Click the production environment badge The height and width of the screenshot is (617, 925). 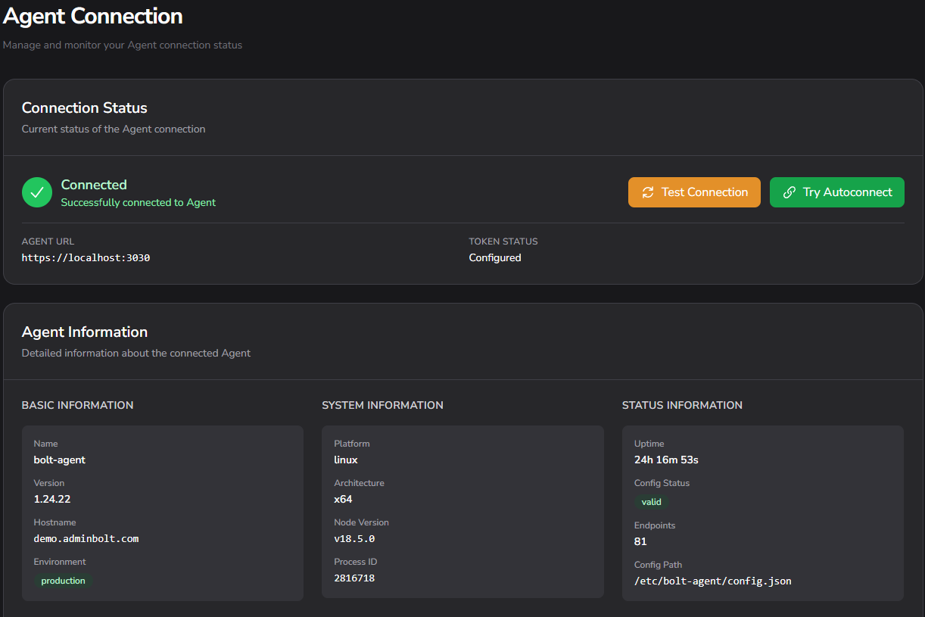pos(63,581)
